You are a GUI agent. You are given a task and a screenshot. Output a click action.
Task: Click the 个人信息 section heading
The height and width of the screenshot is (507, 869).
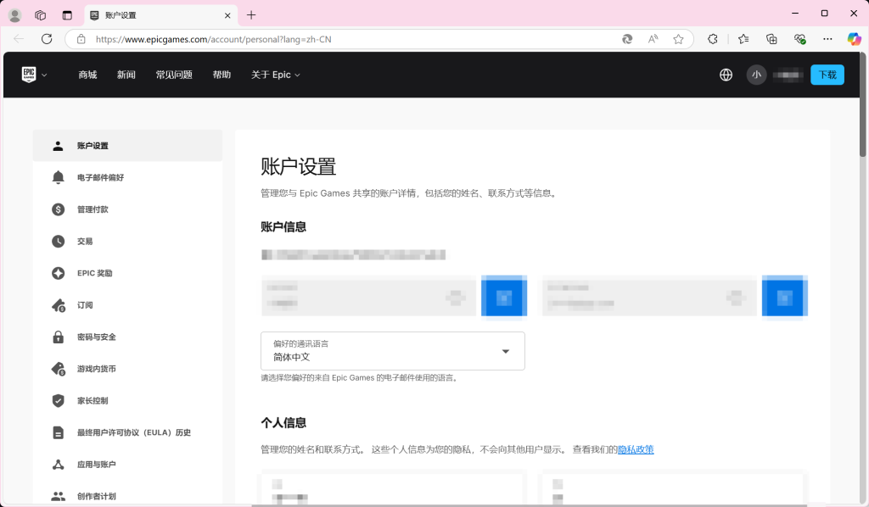pyautogui.click(x=283, y=423)
